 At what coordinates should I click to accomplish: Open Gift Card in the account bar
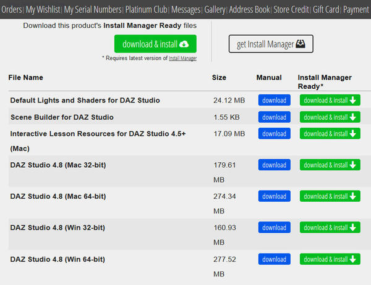(326, 10)
